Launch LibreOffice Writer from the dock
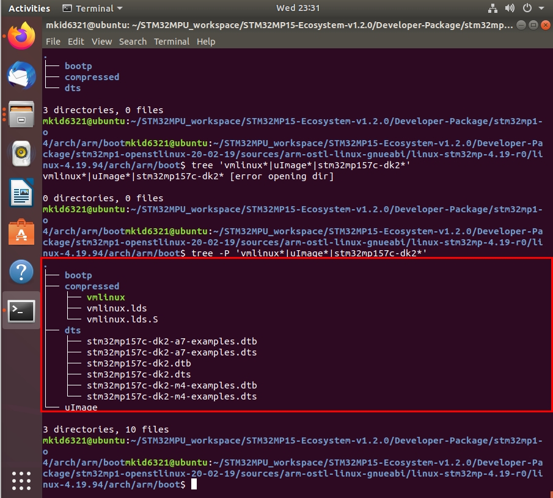This screenshot has width=553, height=498. (21, 193)
